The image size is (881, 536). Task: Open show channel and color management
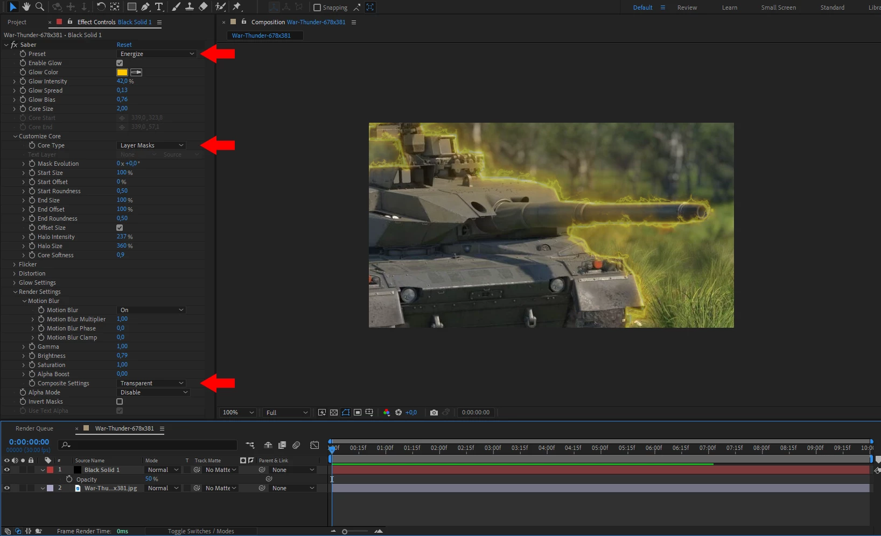(387, 413)
